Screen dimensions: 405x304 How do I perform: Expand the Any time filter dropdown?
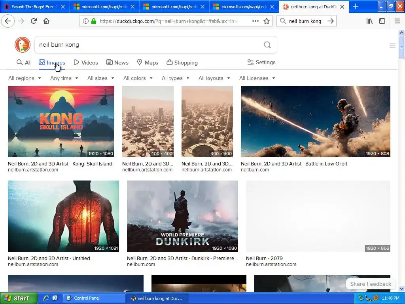[x=64, y=78]
